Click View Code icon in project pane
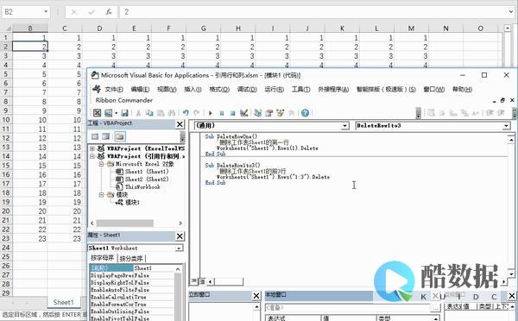 point(95,136)
